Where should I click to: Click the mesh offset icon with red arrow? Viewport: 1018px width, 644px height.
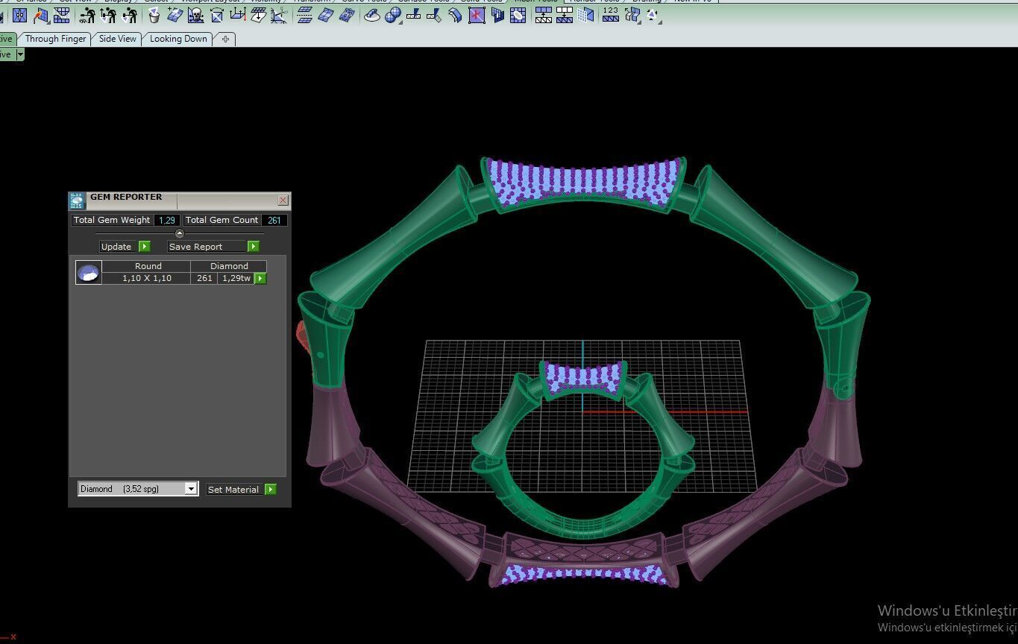(x=238, y=15)
